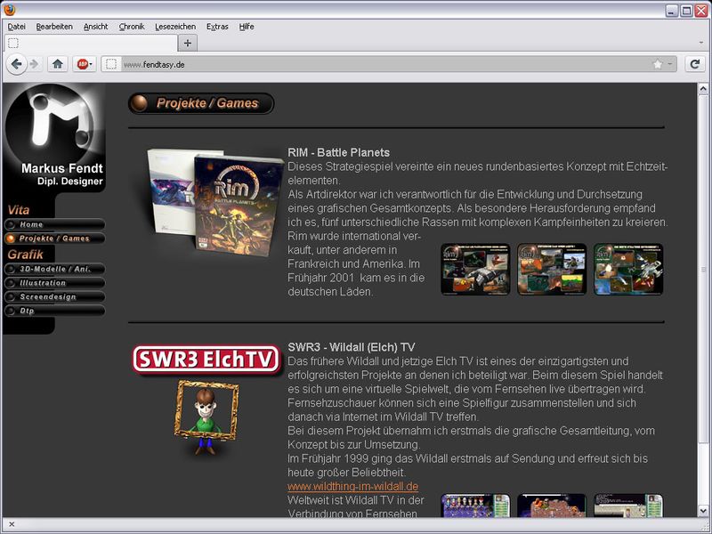This screenshot has width=712, height=534.
Task: Select Projekte / Games in the sidebar
Action: (54, 239)
